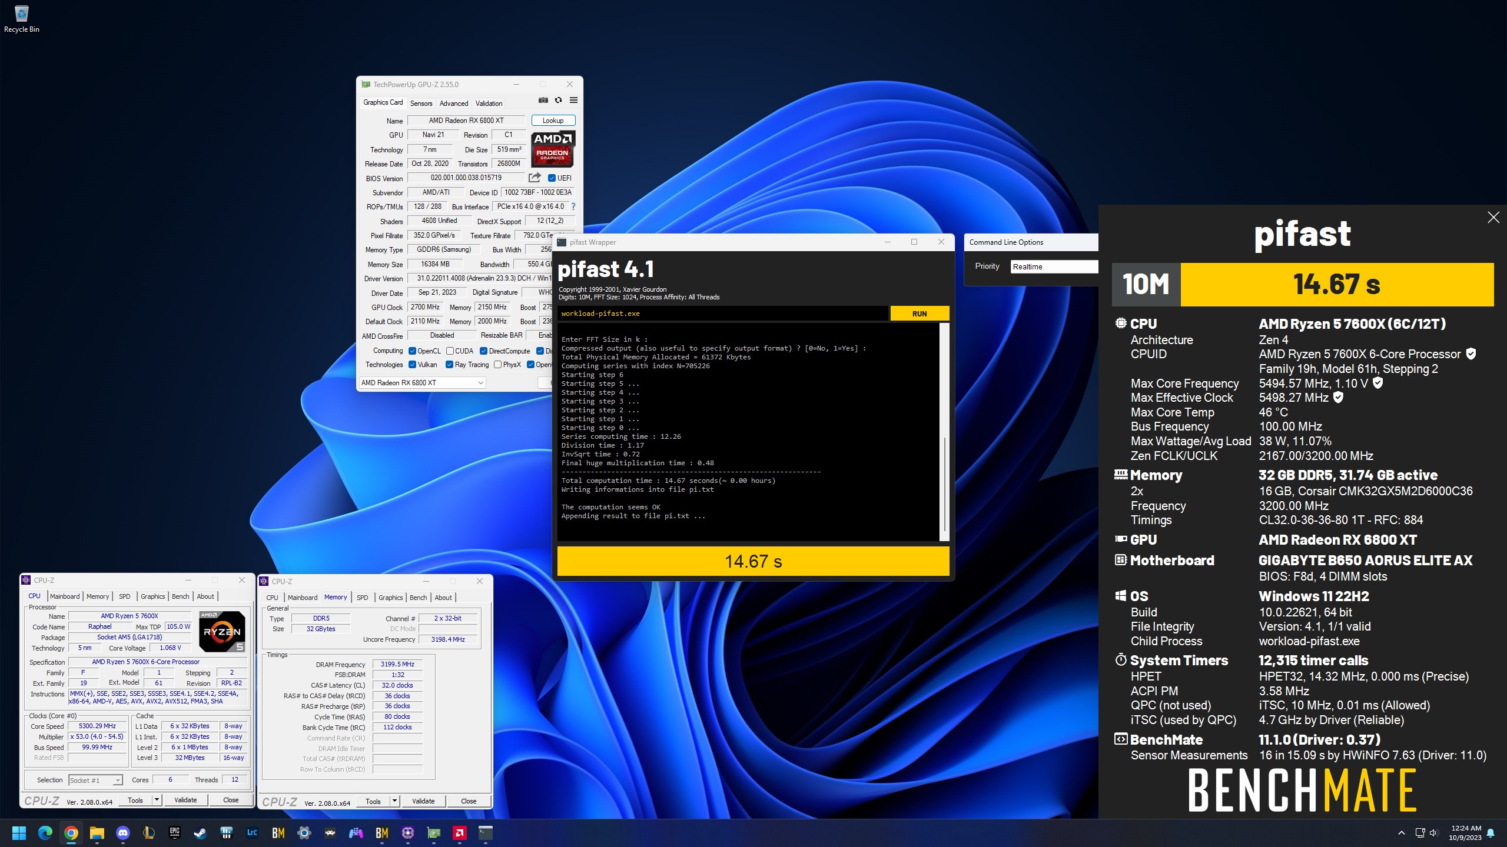Viewport: 1507px width, 847px height.
Task: Open the GPU-Z hamburger menu
Action: click(x=573, y=101)
